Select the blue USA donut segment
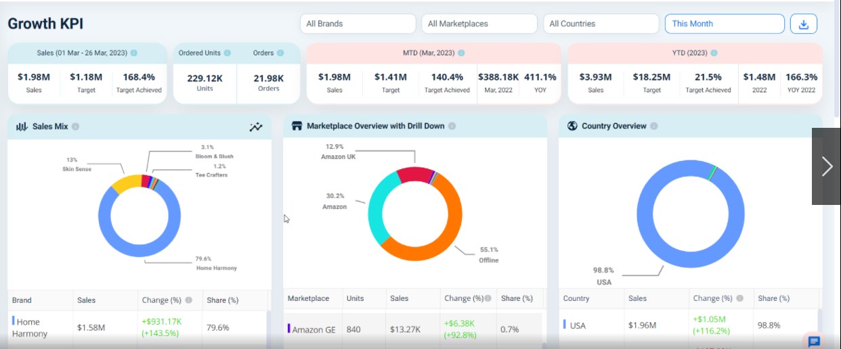This screenshot has height=349, width=841. pos(691,260)
